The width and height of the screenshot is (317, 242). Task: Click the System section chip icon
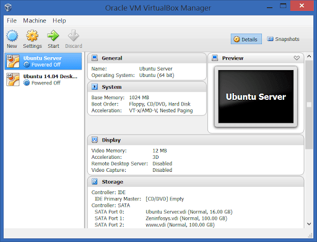tap(95, 87)
